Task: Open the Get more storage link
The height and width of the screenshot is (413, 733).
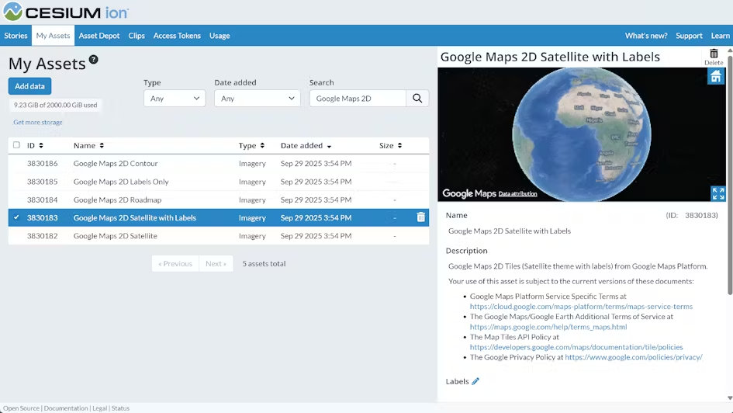Action: click(38, 123)
